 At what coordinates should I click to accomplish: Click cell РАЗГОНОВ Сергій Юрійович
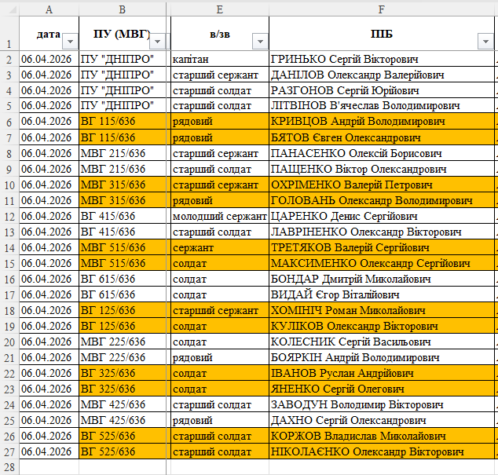(x=382, y=90)
